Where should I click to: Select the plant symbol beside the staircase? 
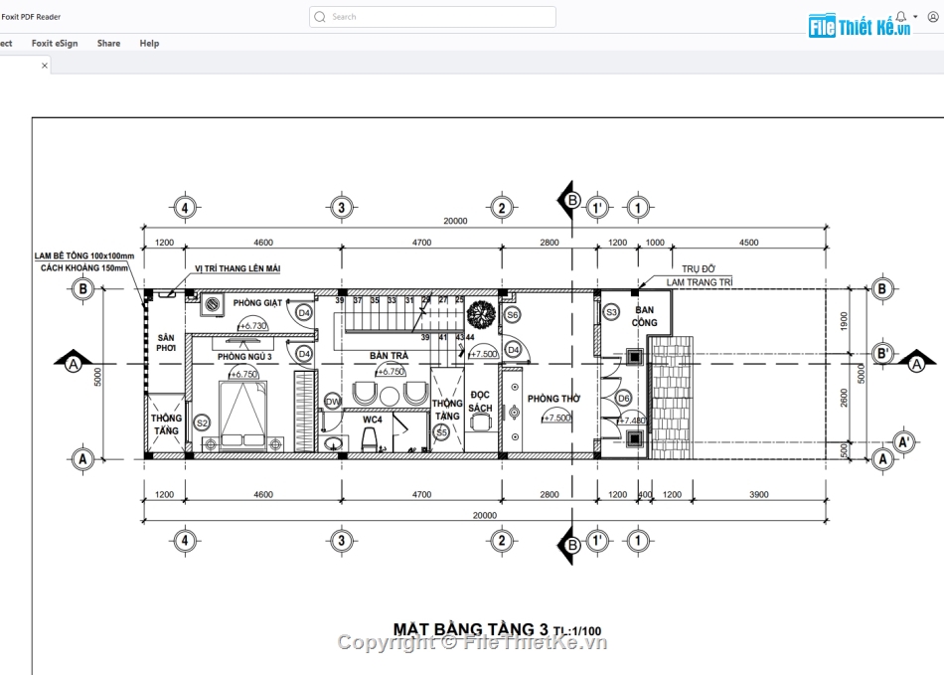(481, 313)
